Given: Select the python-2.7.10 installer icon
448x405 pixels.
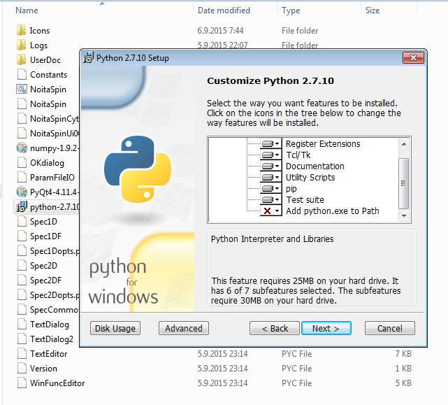Looking at the screenshot, I should pos(22,206).
